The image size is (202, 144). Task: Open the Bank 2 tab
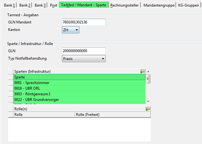[x=25, y=5]
